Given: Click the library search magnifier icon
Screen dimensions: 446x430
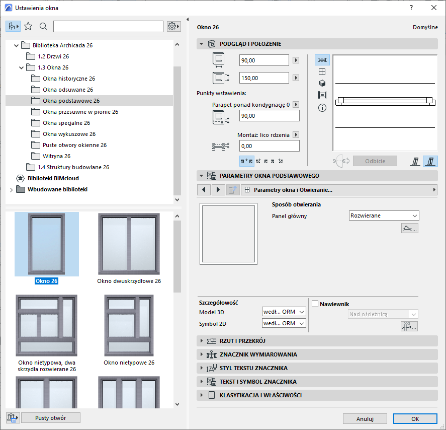Looking at the screenshot, I should (x=43, y=26).
